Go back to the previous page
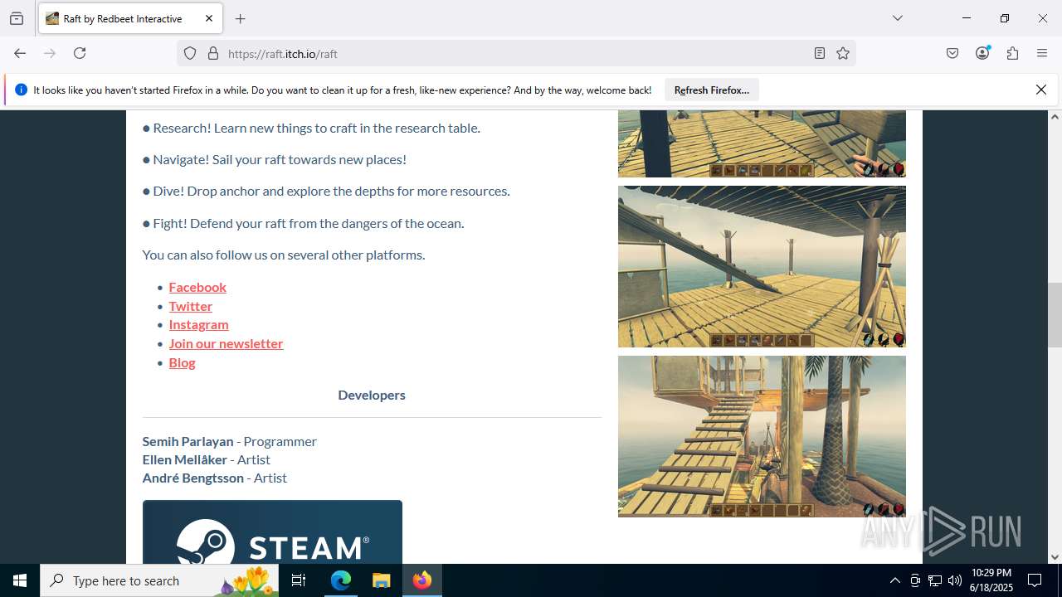 pyautogui.click(x=20, y=53)
